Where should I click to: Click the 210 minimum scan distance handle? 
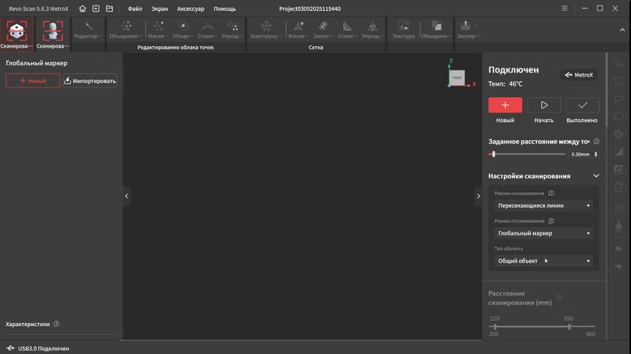tap(495, 327)
